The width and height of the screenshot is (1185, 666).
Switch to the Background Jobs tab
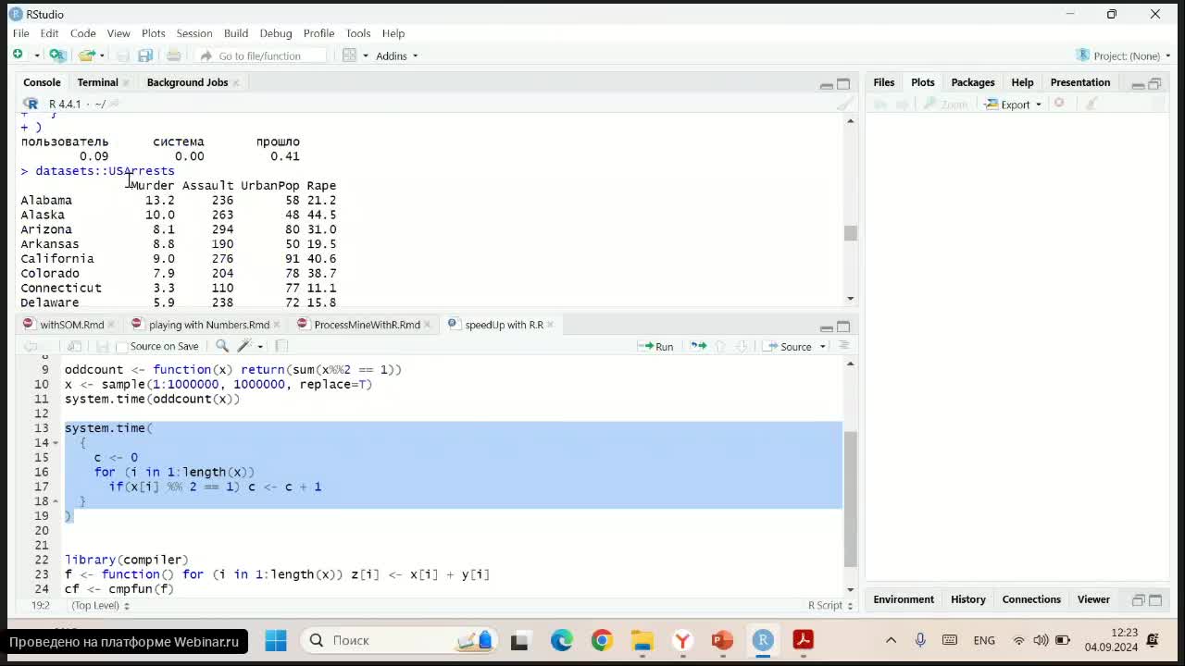click(187, 82)
